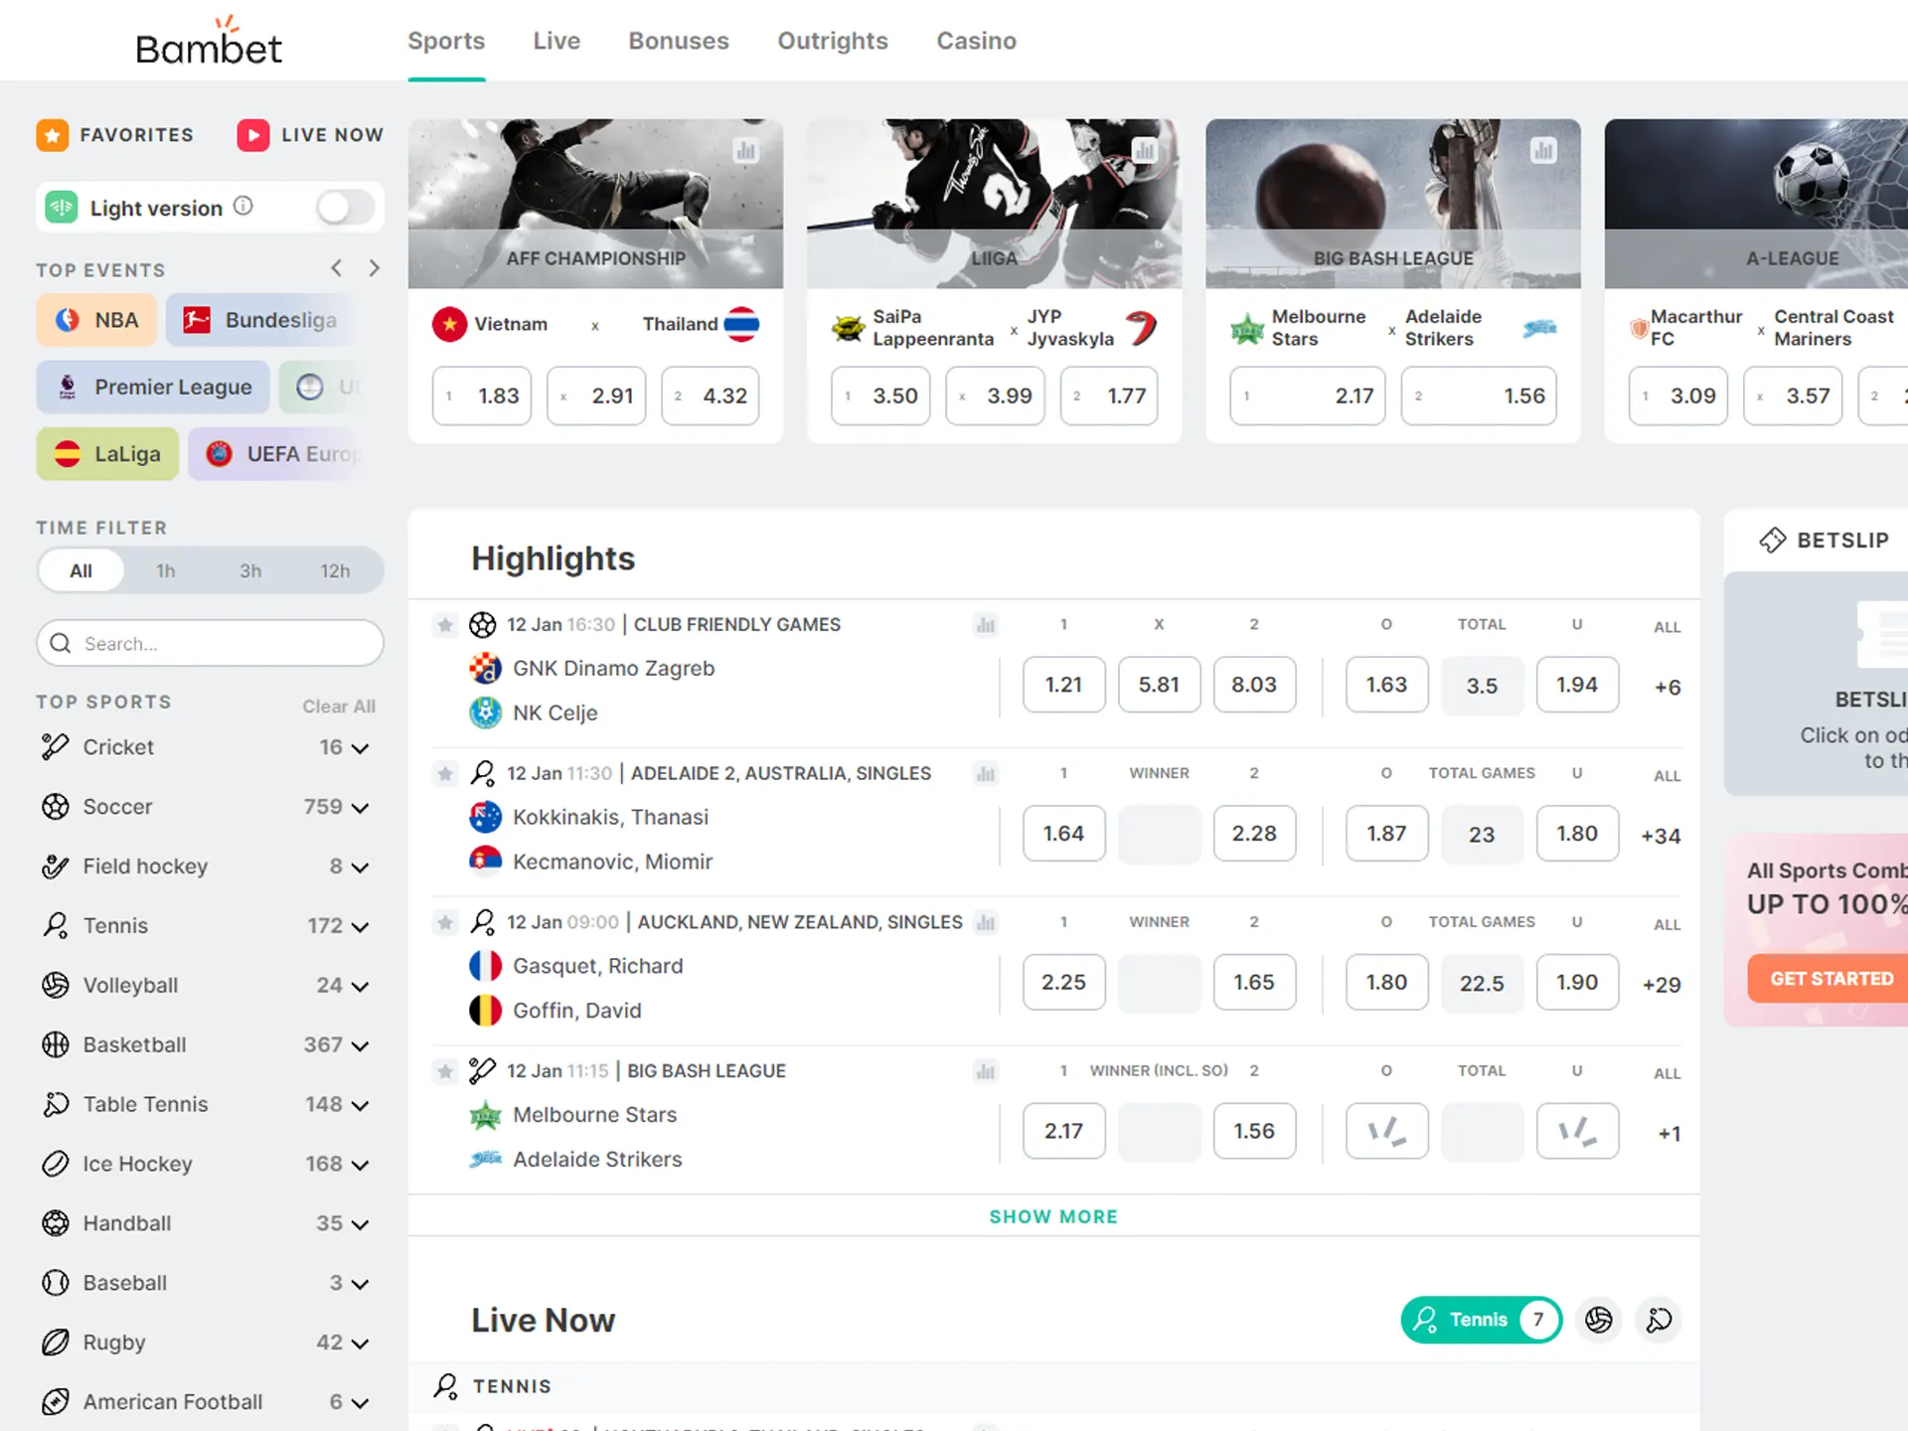1908x1431 pixels.
Task: Select the table tennis icon in Live Now
Action: pyautogui.click(x=1659, y=1320)
